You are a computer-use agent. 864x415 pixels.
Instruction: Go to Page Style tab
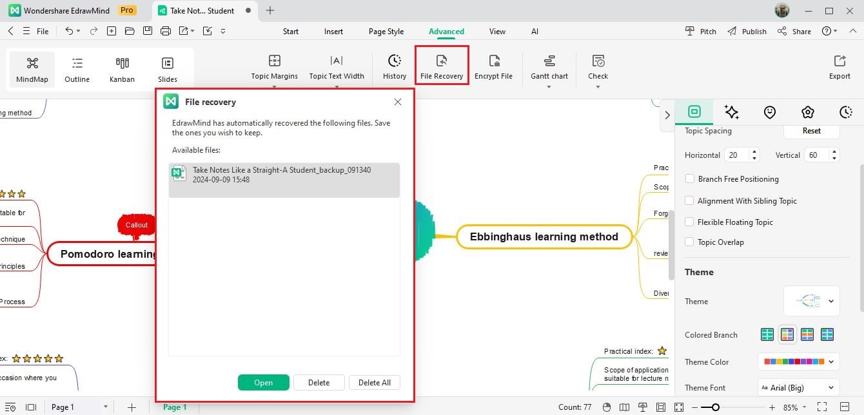click(x=386, y=31)
